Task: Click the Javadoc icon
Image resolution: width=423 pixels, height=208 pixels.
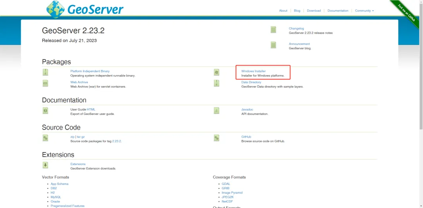Action: point(216,111)
